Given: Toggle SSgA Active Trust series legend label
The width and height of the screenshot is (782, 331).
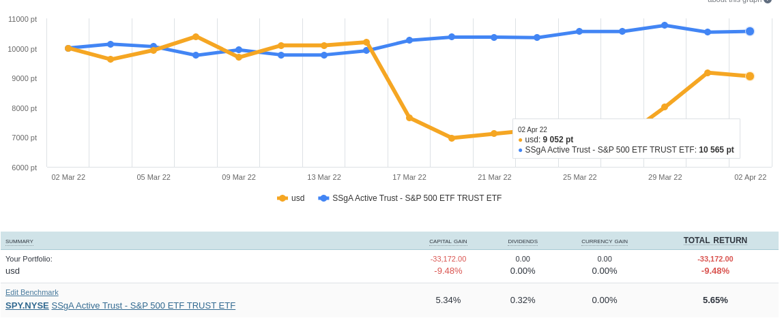Looking at the screenshot, I should 416,198.
